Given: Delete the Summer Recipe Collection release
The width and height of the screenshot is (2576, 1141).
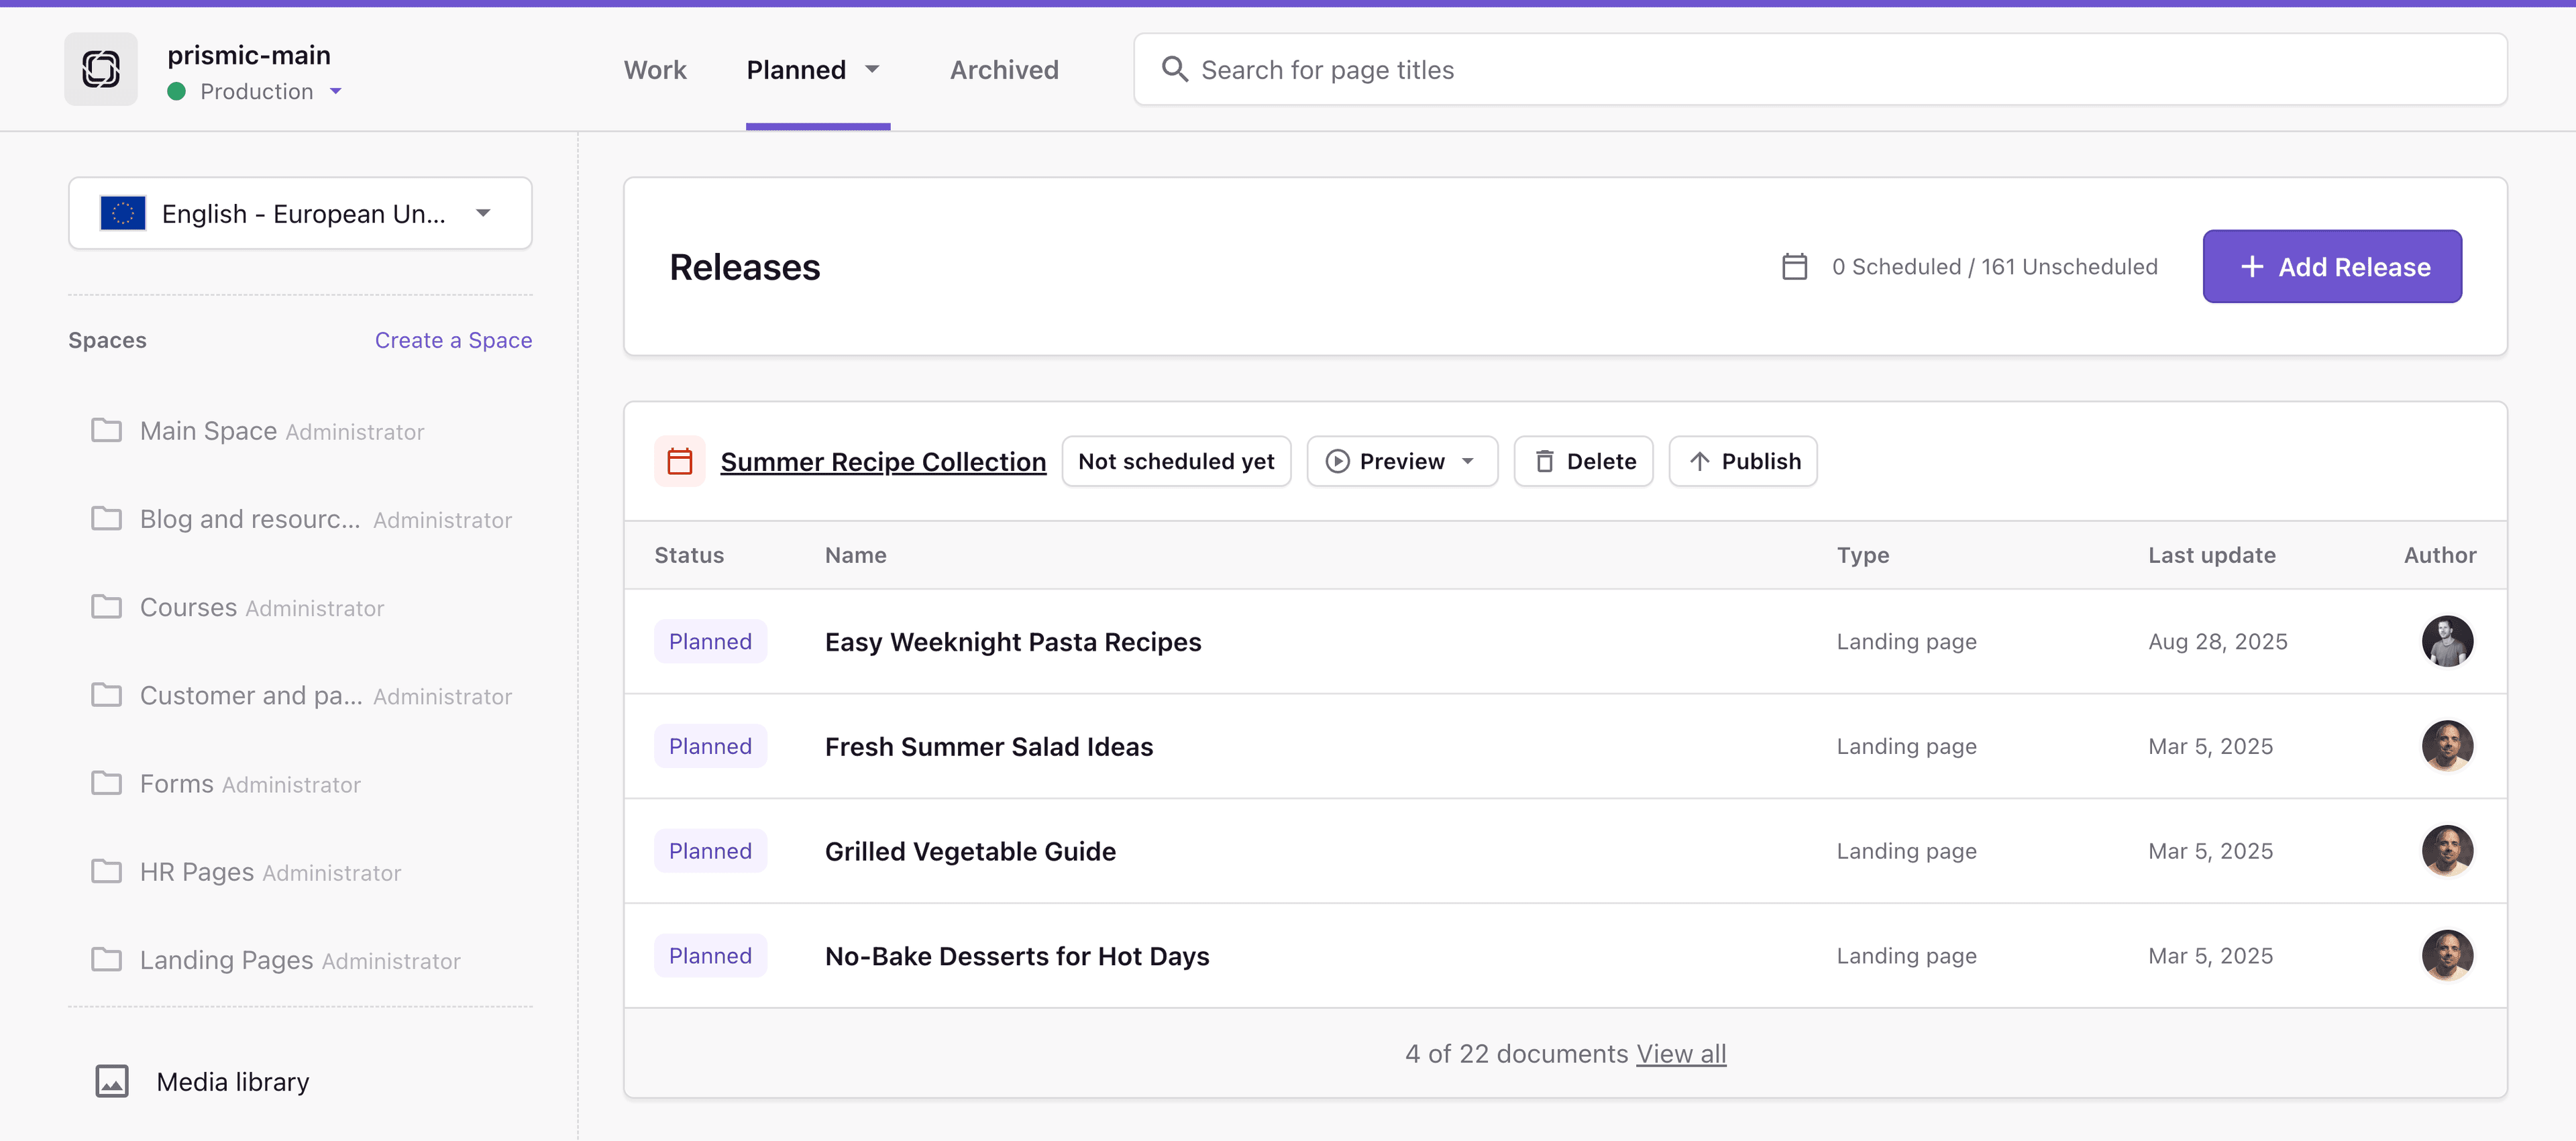Looking at the screenshot, I should click(1583, 461).
